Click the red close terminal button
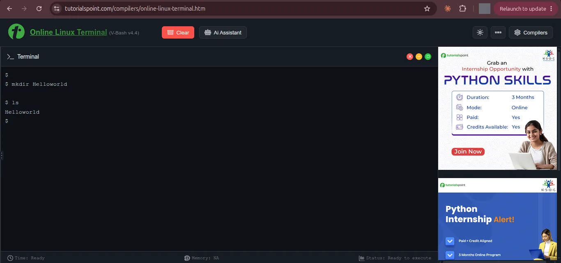This screenshot has height=263, width=561. [x=410, y=57]
